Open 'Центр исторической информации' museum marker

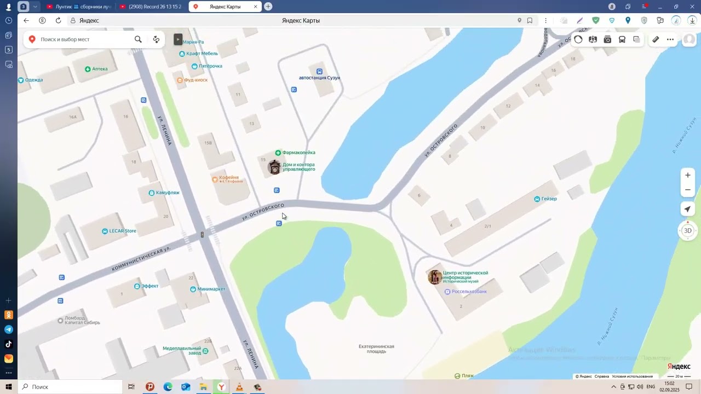pos(435,277)
